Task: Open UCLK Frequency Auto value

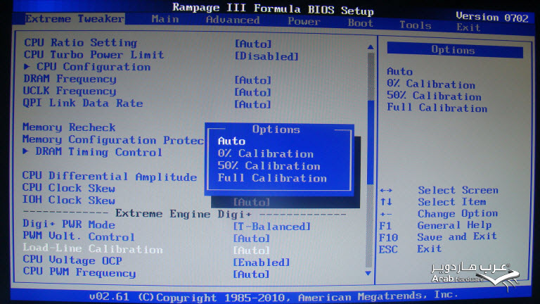Action: [x=252, y=92]
